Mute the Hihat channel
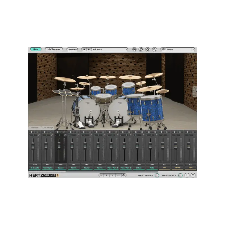This screenshot has height=225, width=225. click(142, 132)
